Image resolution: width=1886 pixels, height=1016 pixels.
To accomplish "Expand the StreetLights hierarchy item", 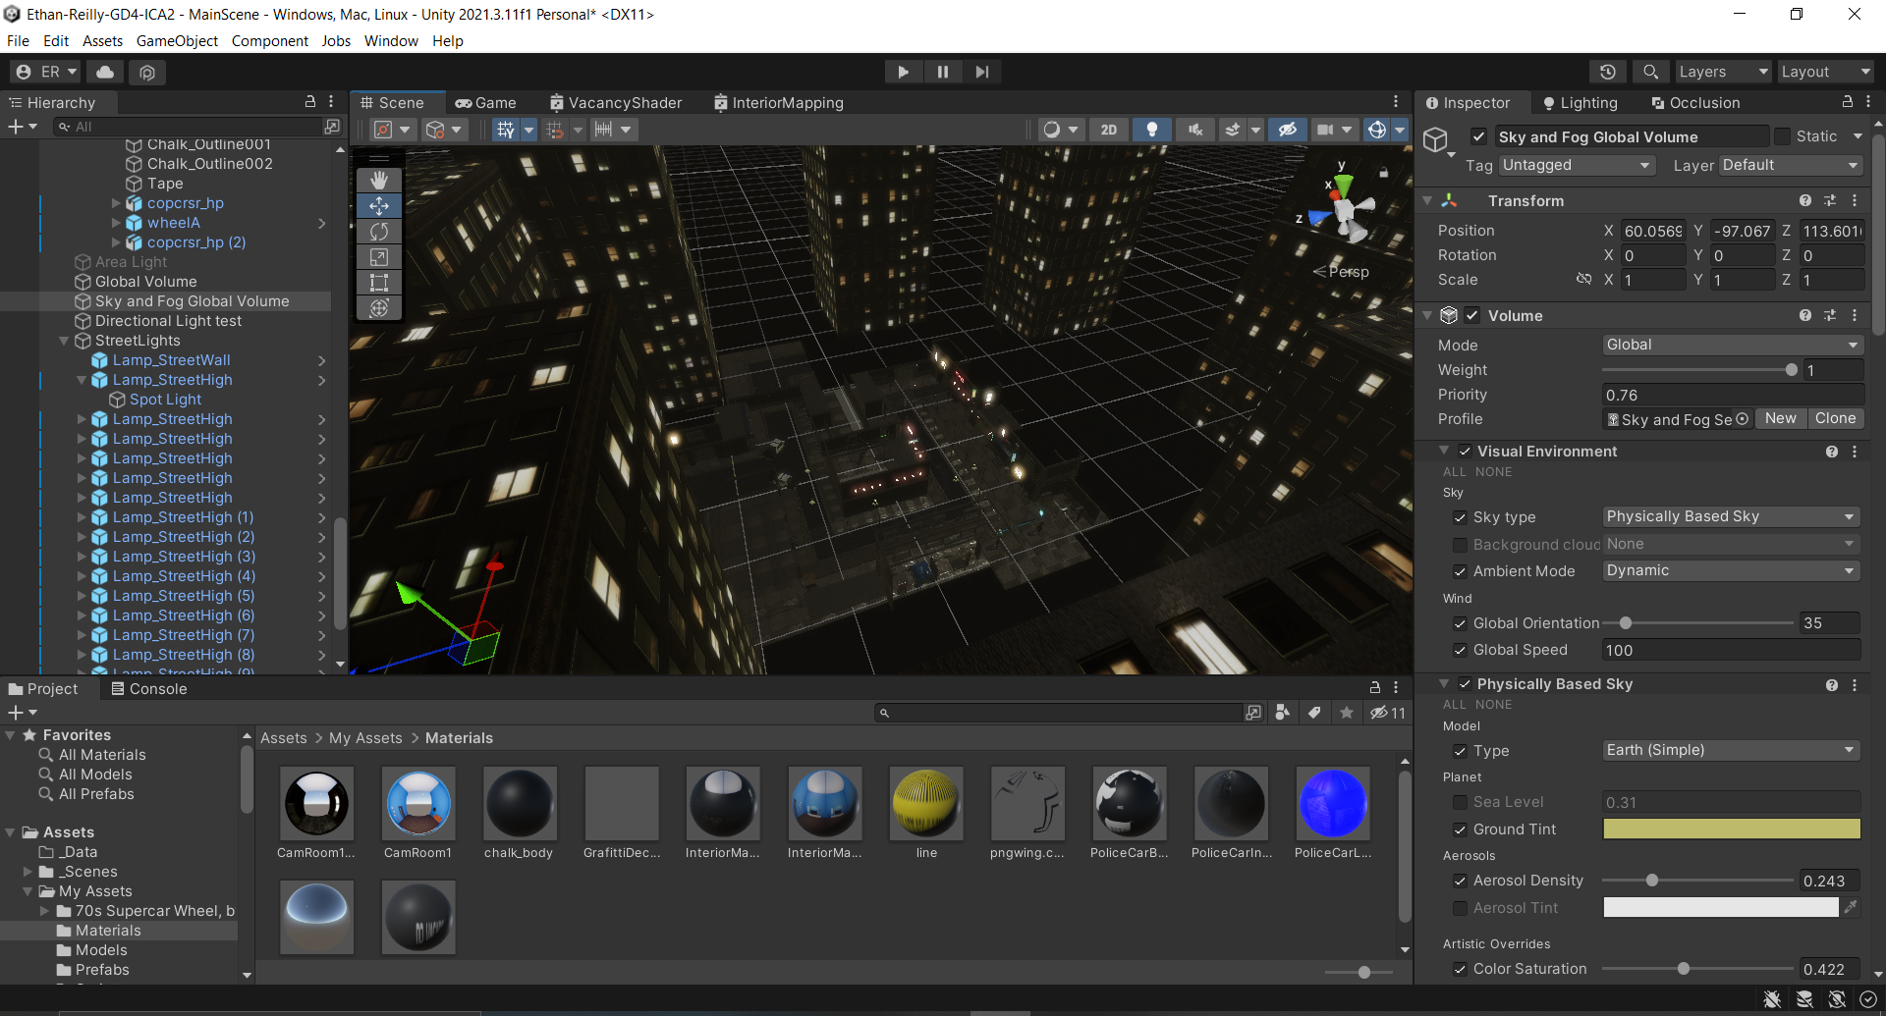I will tap(64, 341).
